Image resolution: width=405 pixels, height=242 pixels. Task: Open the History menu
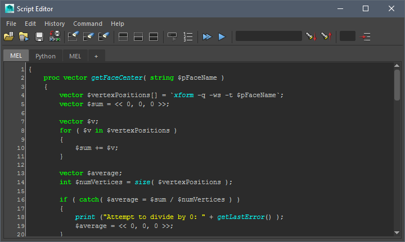(x=55, y=24)
